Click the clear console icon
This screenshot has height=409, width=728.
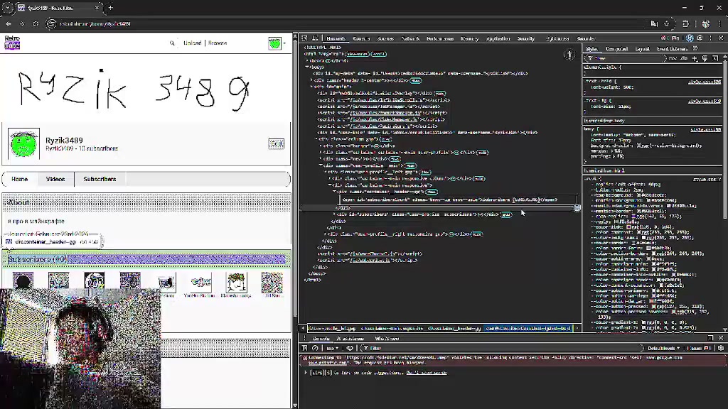click(315, 349)
